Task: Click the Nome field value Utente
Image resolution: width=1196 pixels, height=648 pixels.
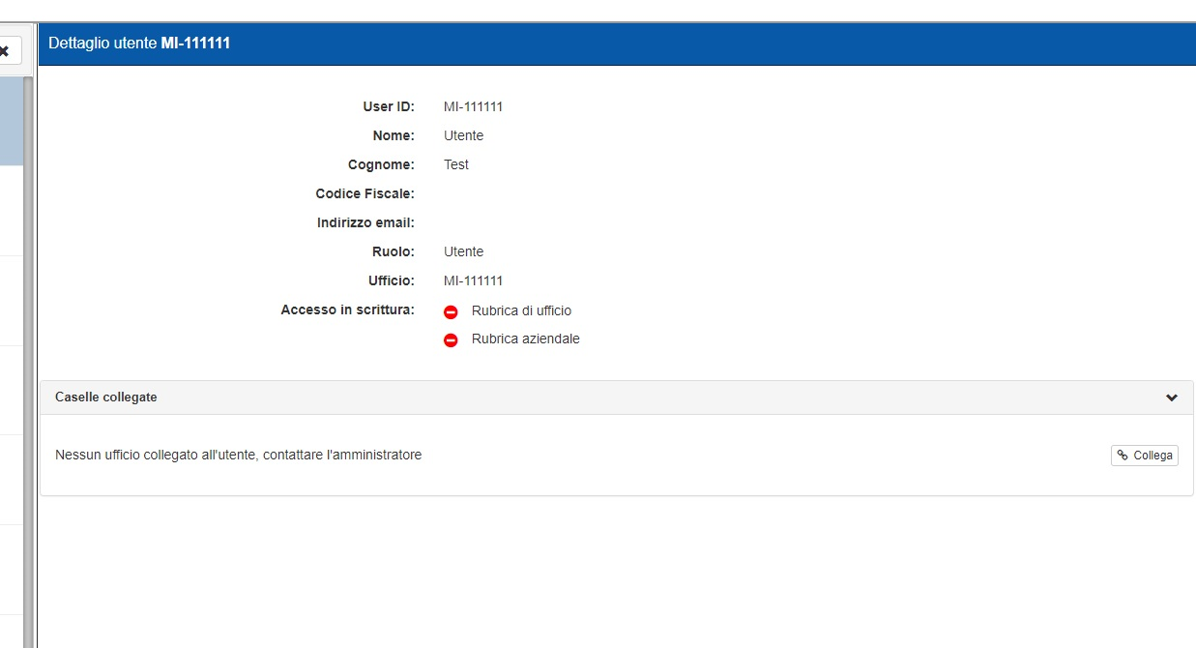Action: point(463,136)
